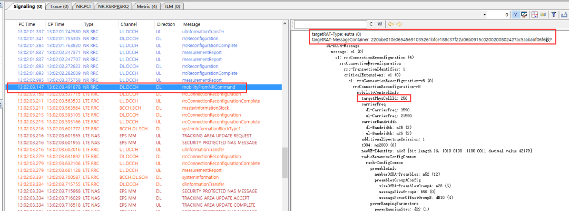Viewport: 569px width, 211px height.
Task: Go to previous search result arrow
Action: click(x=390, y=24)
